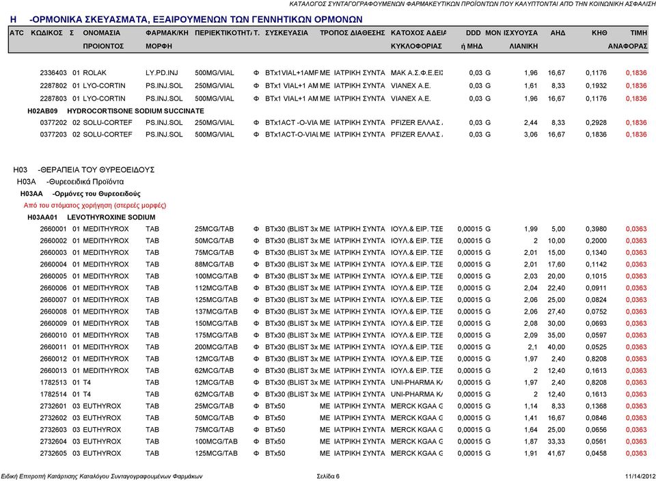
Task: Select product code 1782513
Action: tap(53, 383)
